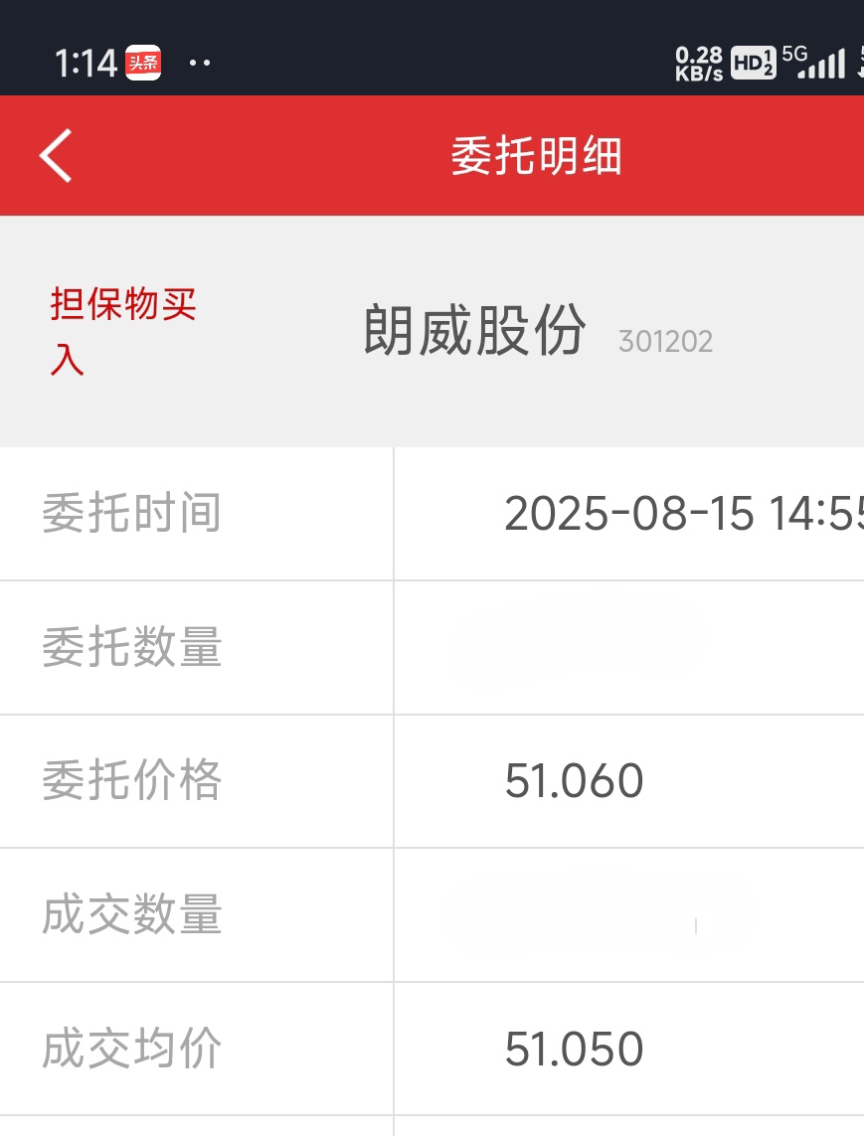864x1136 pixels.
Task: Tap the back arrow in red header
Action: tap(56, 156)
